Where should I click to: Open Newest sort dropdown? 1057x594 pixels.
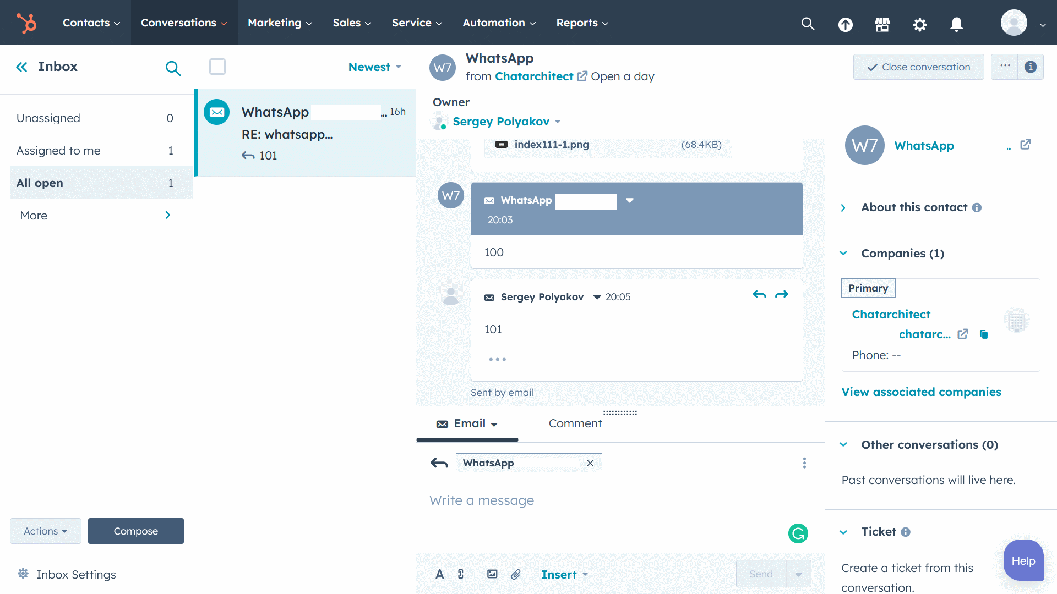(375, 67)
